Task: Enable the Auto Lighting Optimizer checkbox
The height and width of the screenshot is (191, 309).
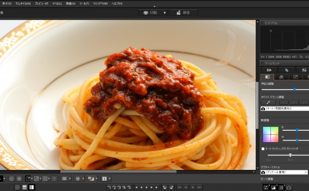Action: point(263,149)
